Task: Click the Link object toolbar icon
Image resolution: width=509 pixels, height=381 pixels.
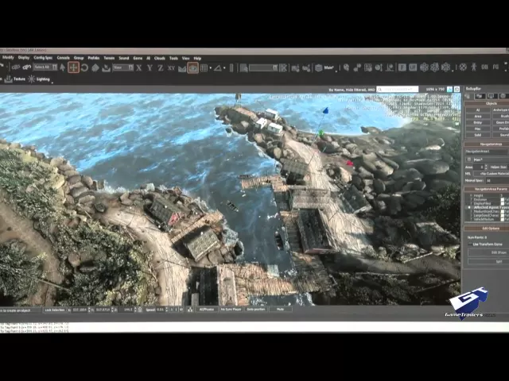Action: point(16,67)
